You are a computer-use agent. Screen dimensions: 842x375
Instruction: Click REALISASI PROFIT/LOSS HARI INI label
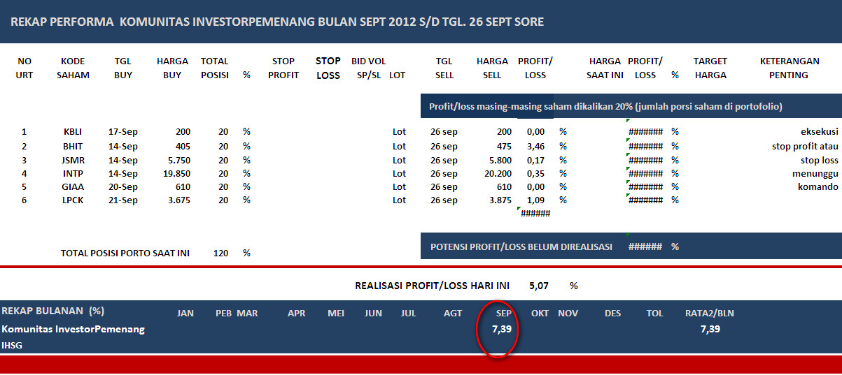coord(433,286)
